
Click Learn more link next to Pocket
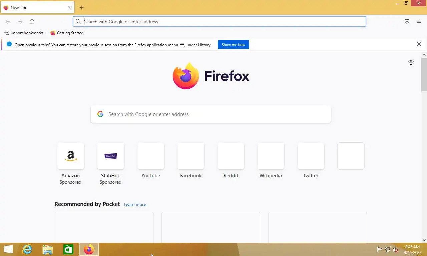135,204
